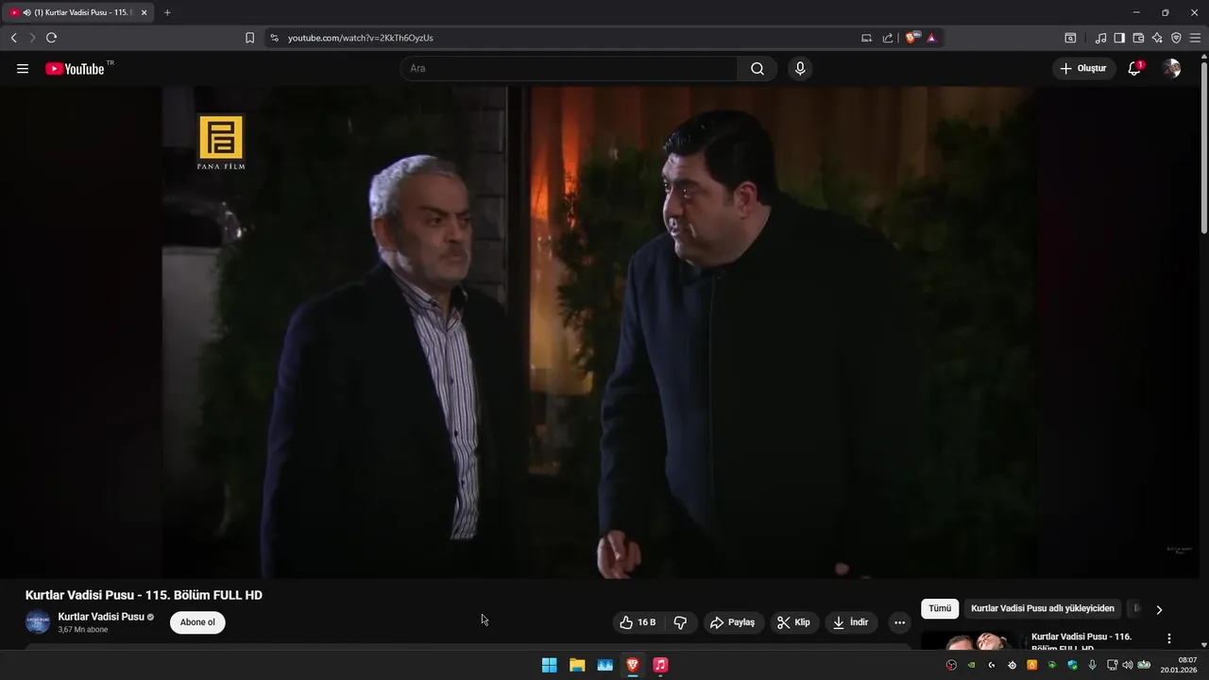Subscribe using Abone ol button
The height and width of the screenshot is (680, 1209).
(x=197, y=622)
